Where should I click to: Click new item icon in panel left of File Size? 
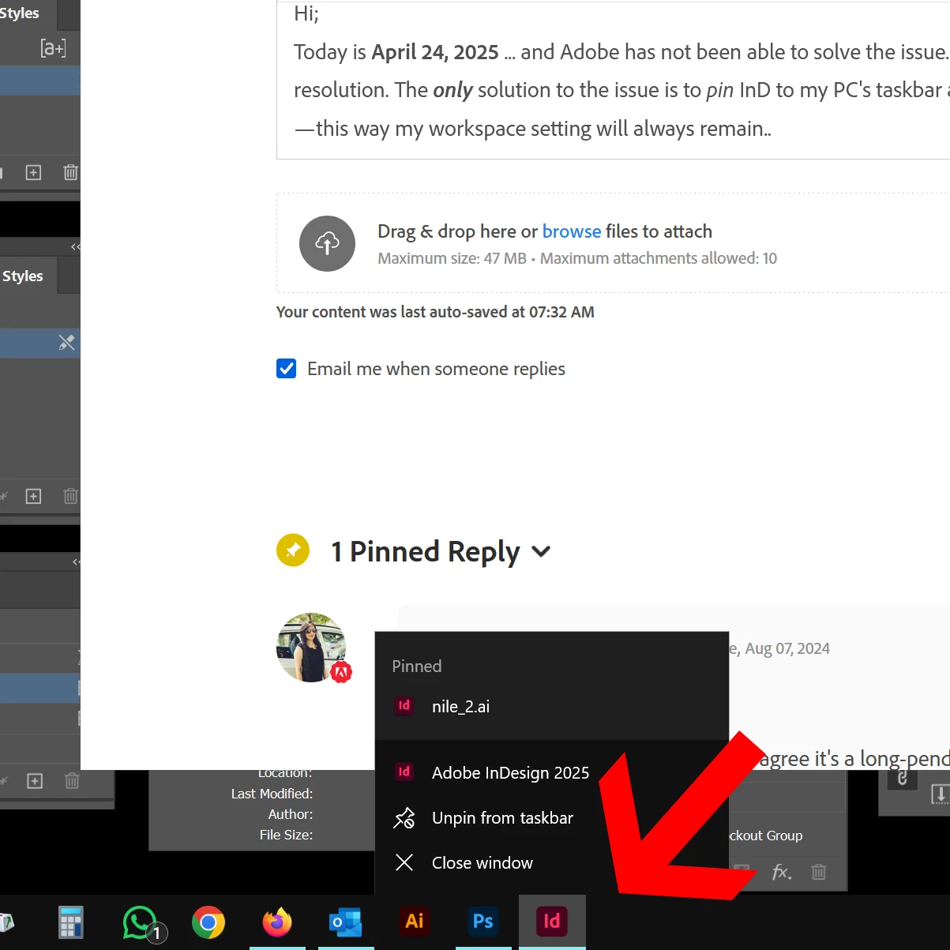pyautogui.click(x=35, y=781)
